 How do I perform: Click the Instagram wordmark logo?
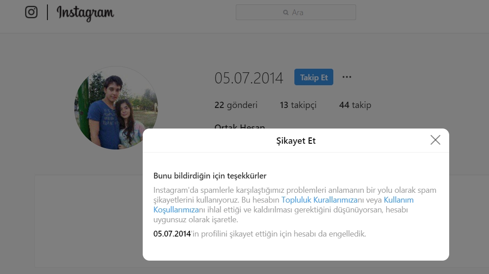pos(85,13)
